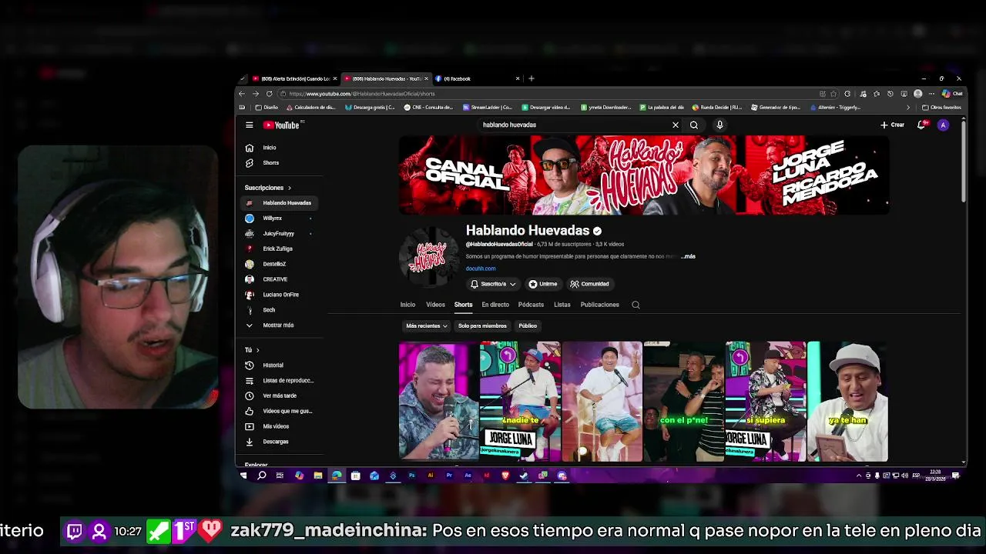Open Historial in sidebar
The image size is (986, 554).
pyautogui.click(x=280, y=365)
